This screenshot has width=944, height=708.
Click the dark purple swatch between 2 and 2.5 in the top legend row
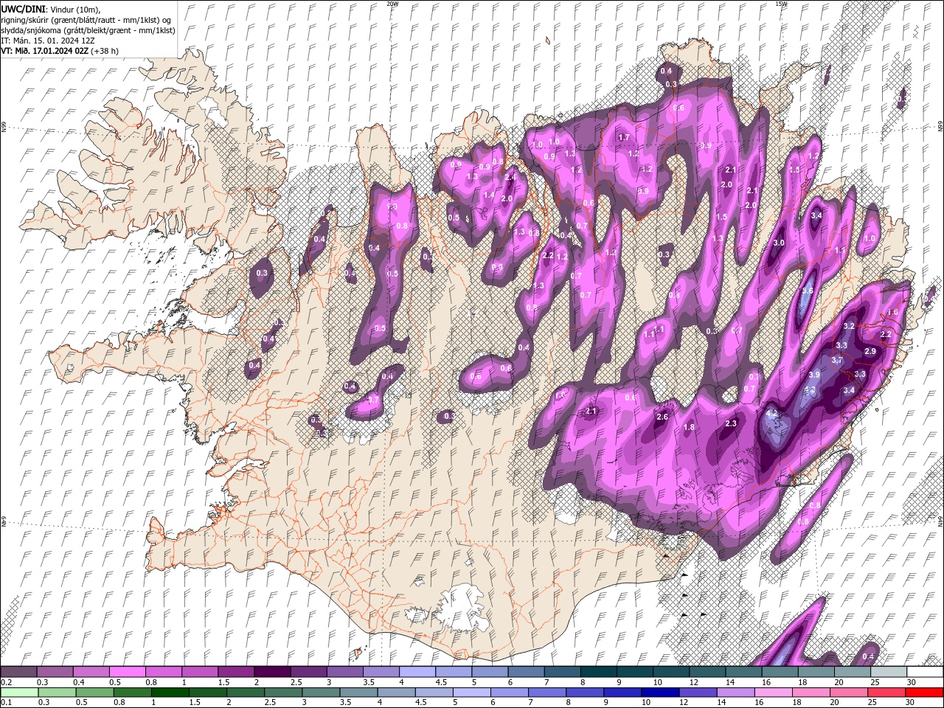[272, 672]
